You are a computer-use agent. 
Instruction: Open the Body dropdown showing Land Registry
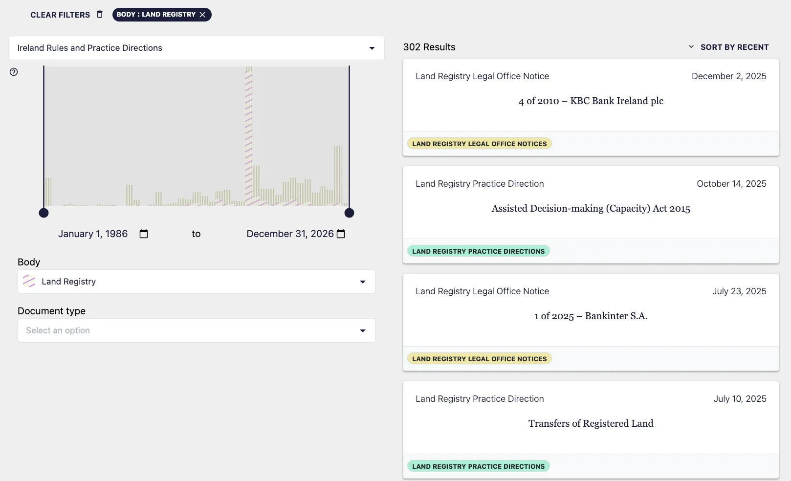(362, 282)
